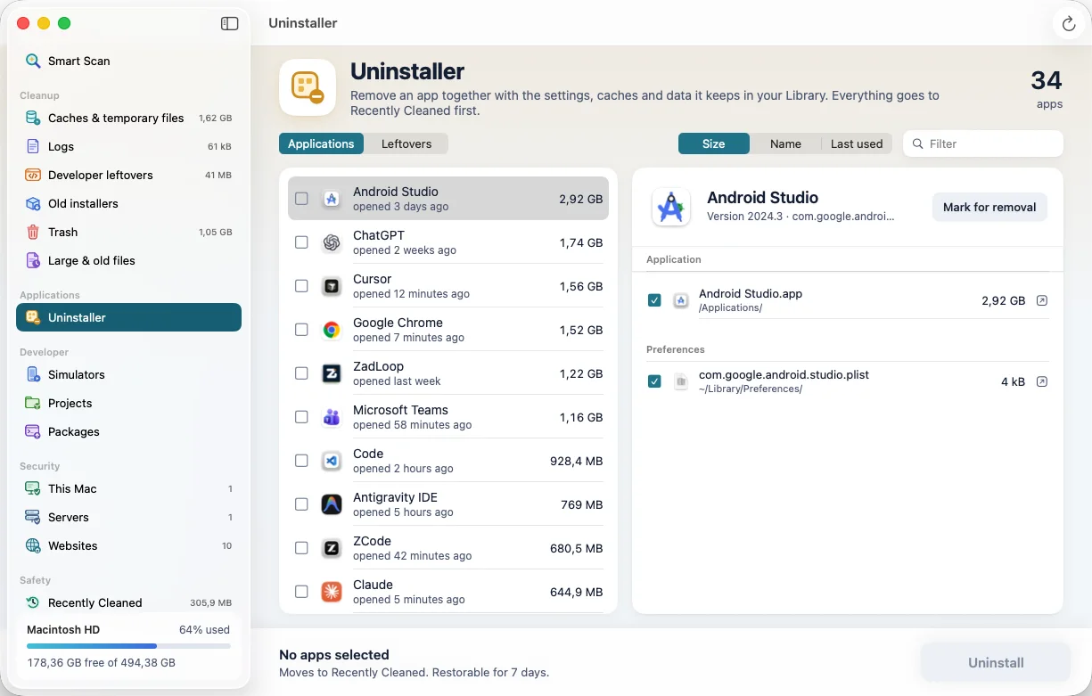Click the large Android Studio detail icon

670,207
